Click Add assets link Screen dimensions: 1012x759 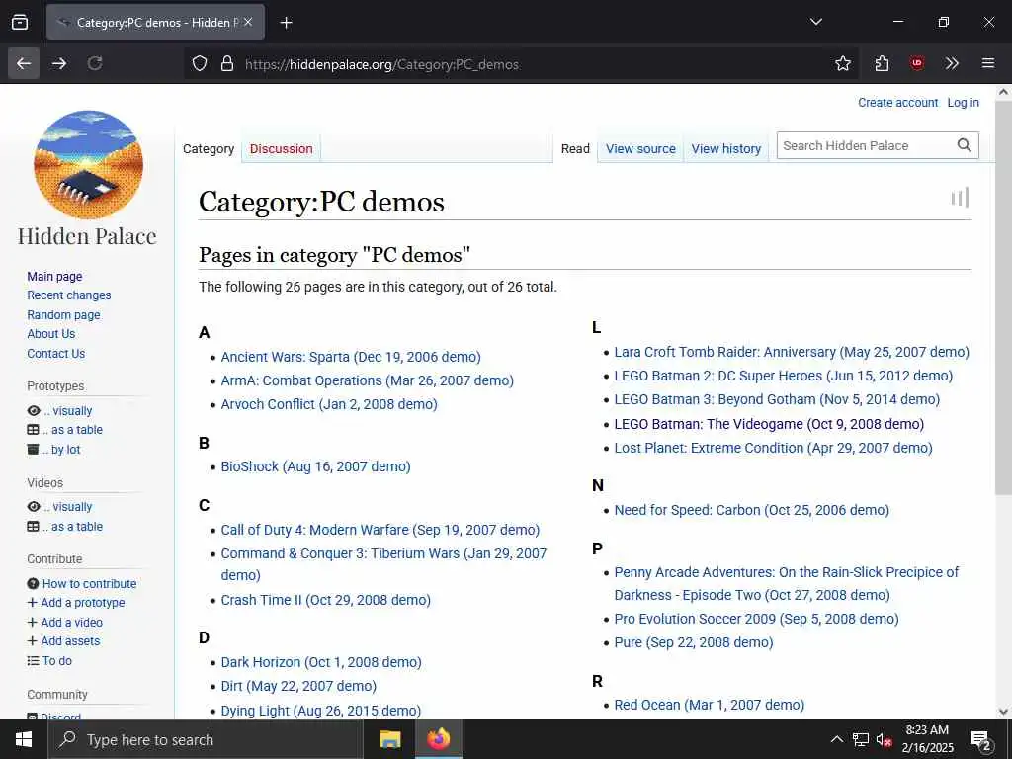[x=64, y=640]
